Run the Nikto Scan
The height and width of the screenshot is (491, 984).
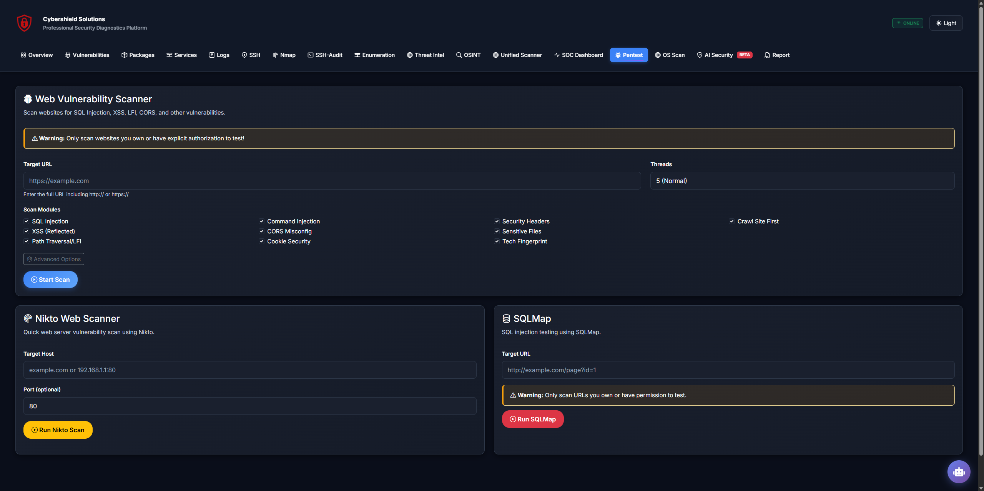[x=58, y=429]
